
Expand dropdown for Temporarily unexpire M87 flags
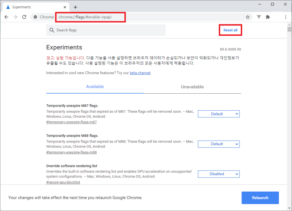[x=219, y=114]
